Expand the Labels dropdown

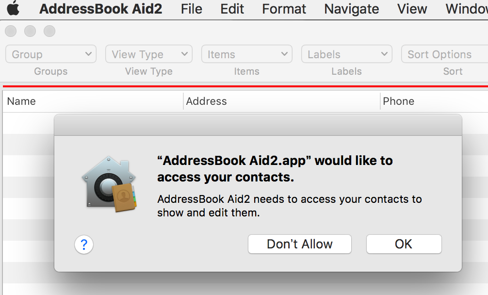pos(346,54)
